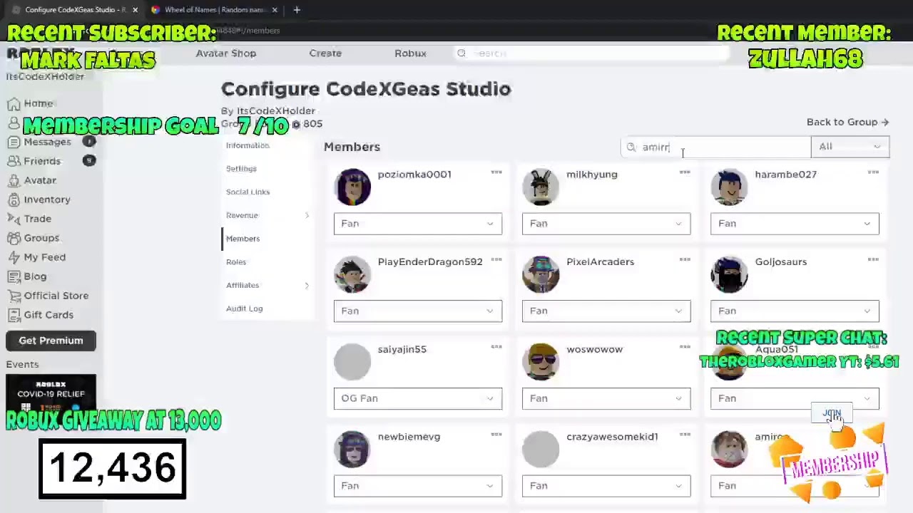Open COVID-19 Relief event banner
Screen dimensions: 913x513
51,393
